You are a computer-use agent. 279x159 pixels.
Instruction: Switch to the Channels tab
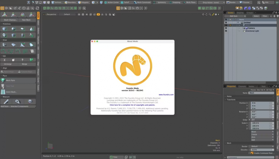[242, 86]
